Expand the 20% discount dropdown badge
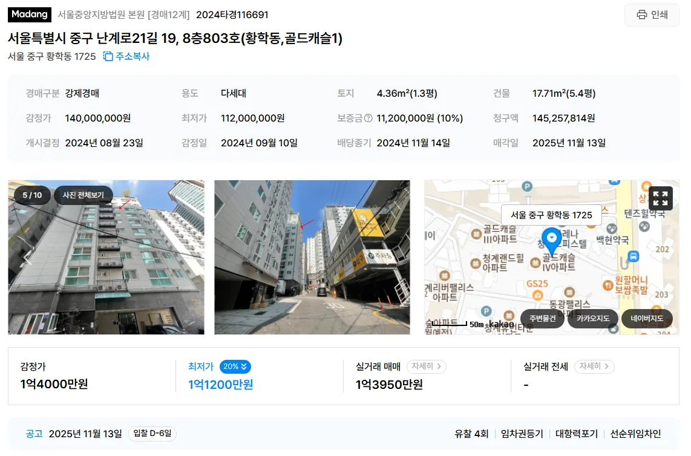 235,366
